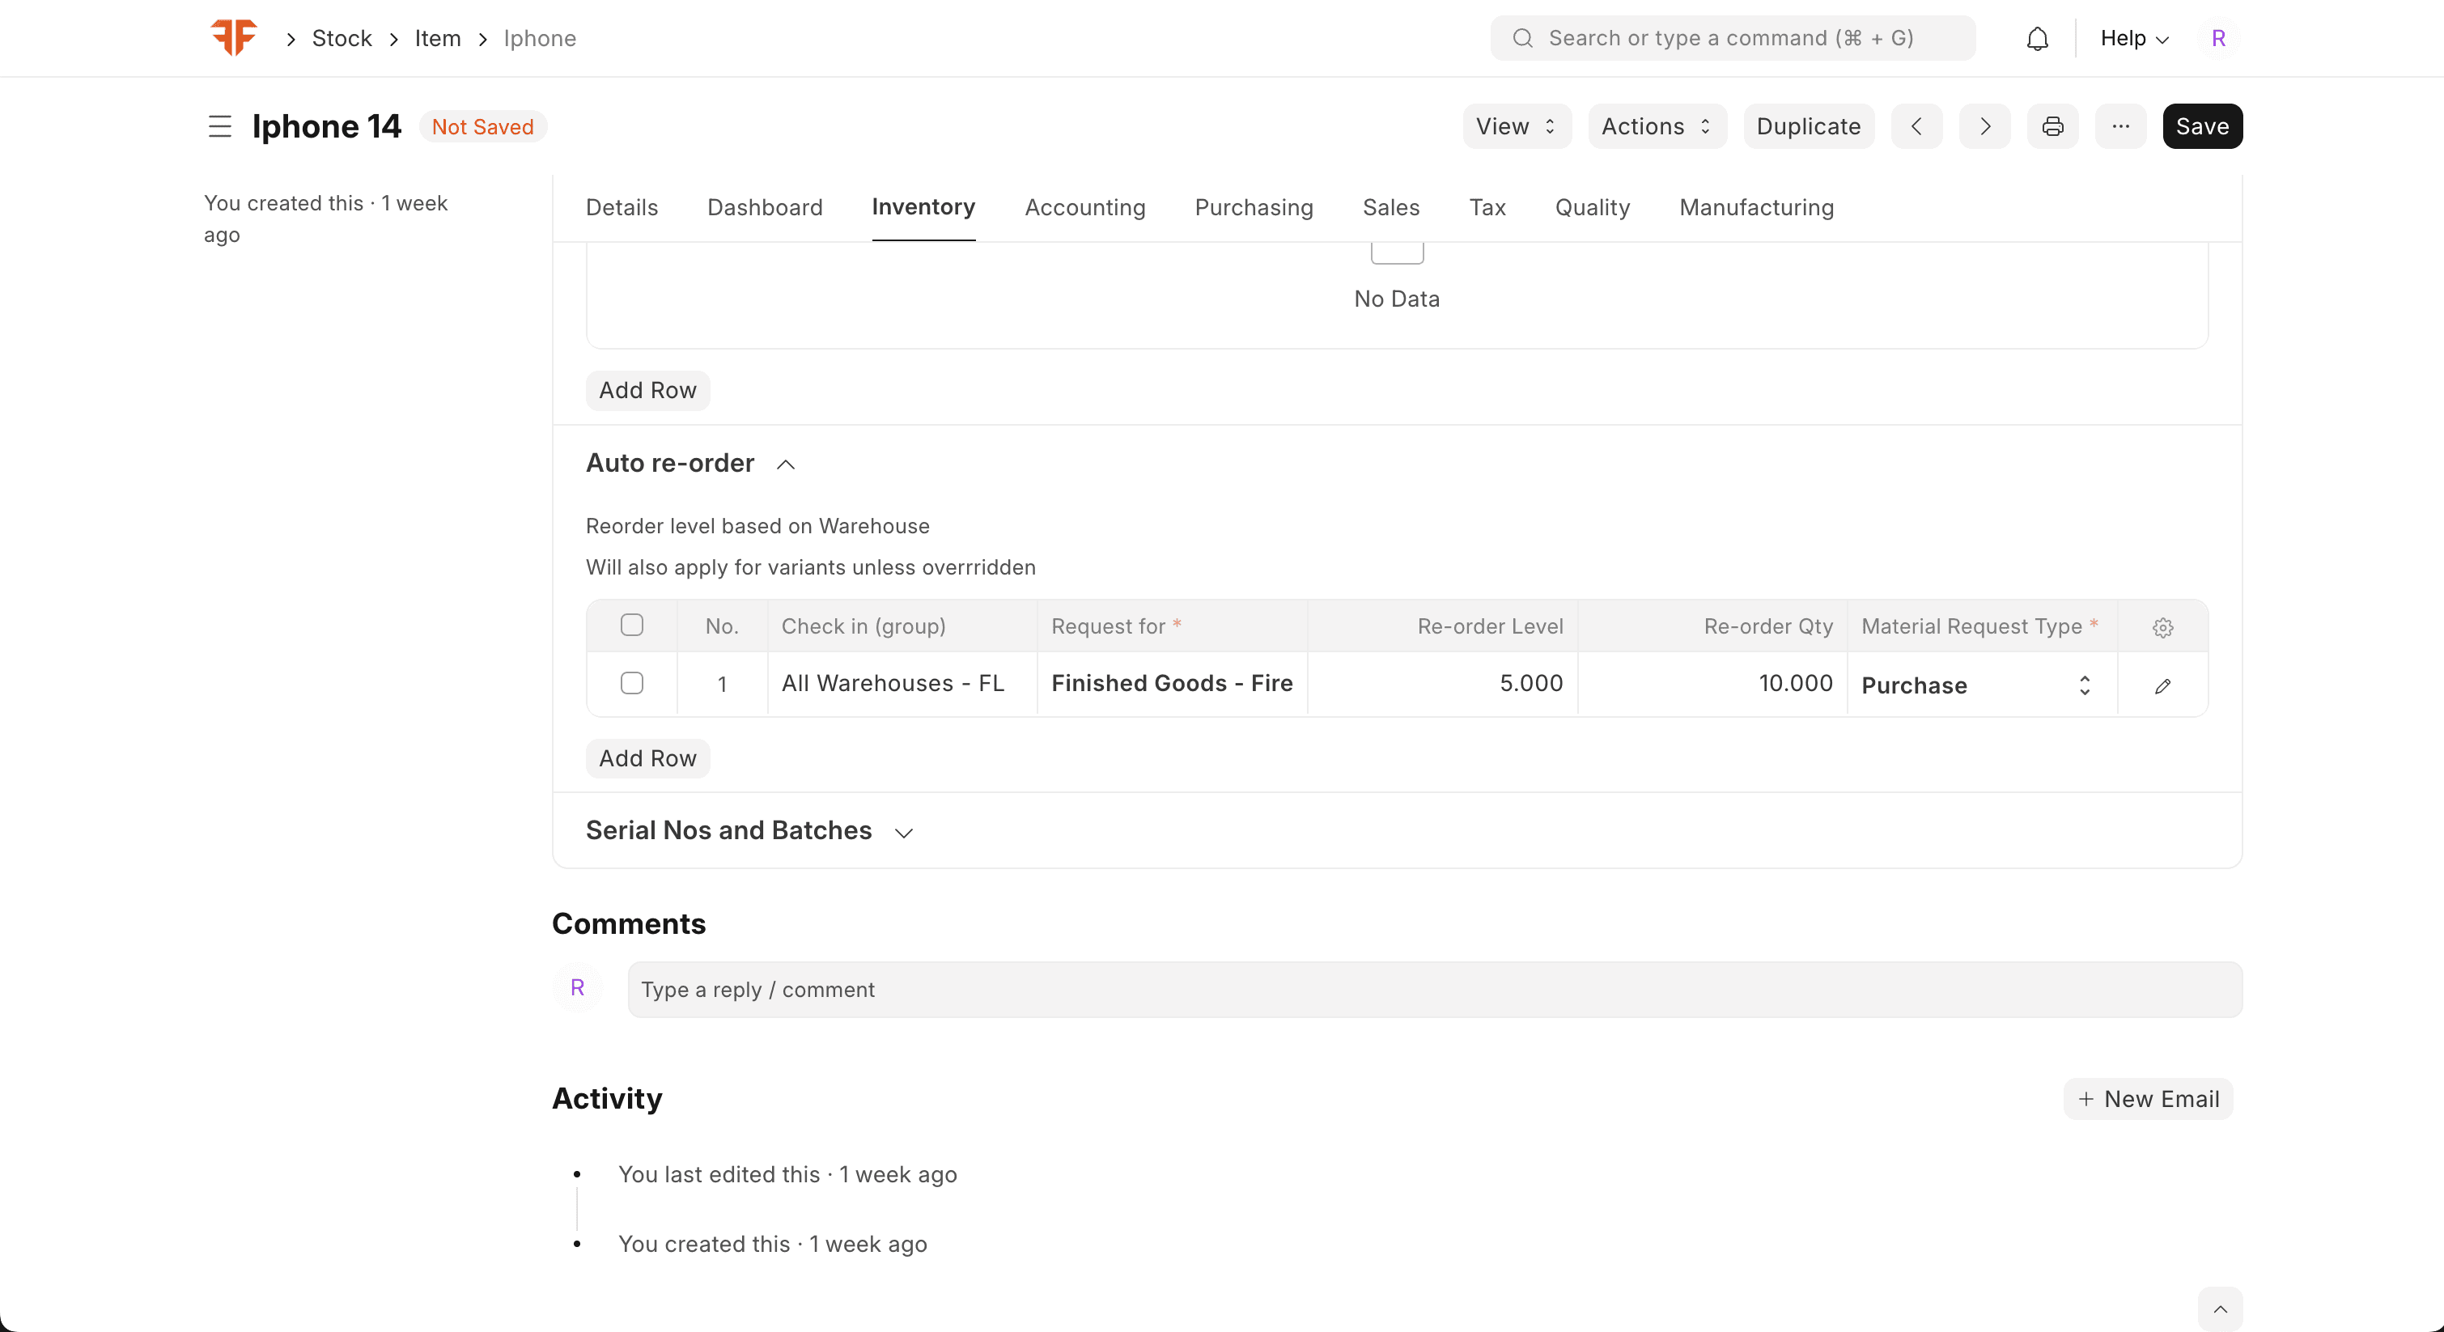2444x1332 pixels.
Task: Open the View dropdown
Action: (x=1517, y=126)
